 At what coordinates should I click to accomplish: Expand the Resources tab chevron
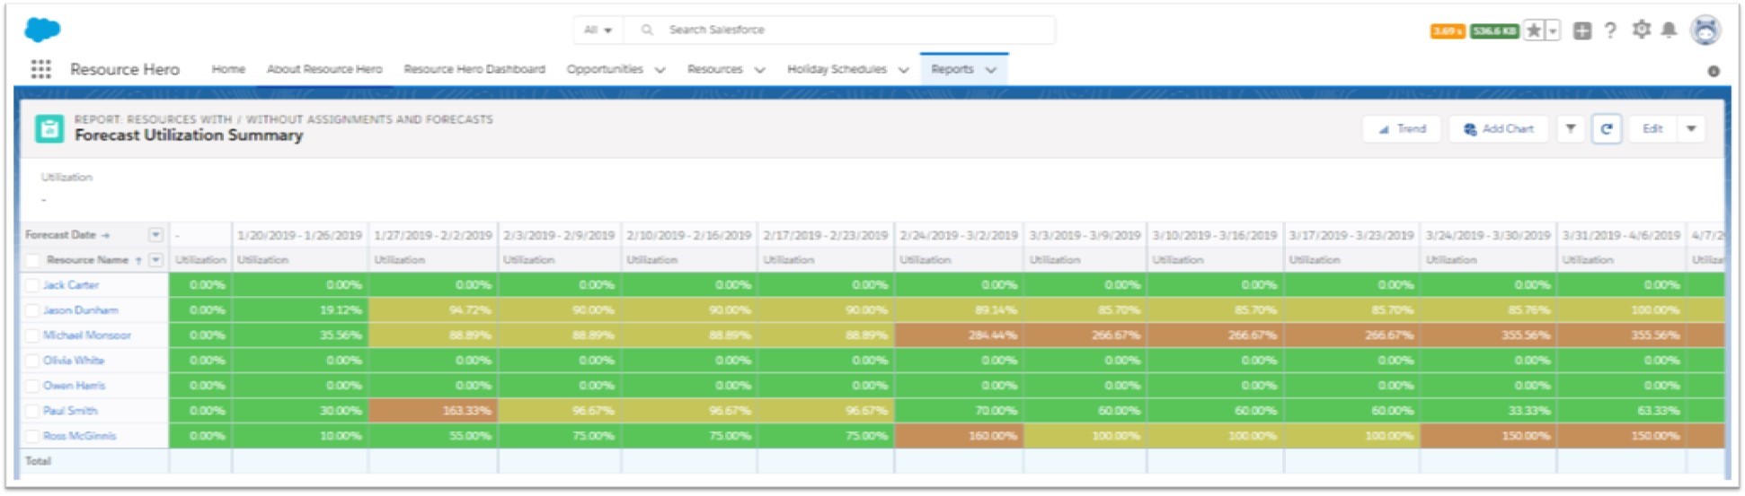coord(759,70)
